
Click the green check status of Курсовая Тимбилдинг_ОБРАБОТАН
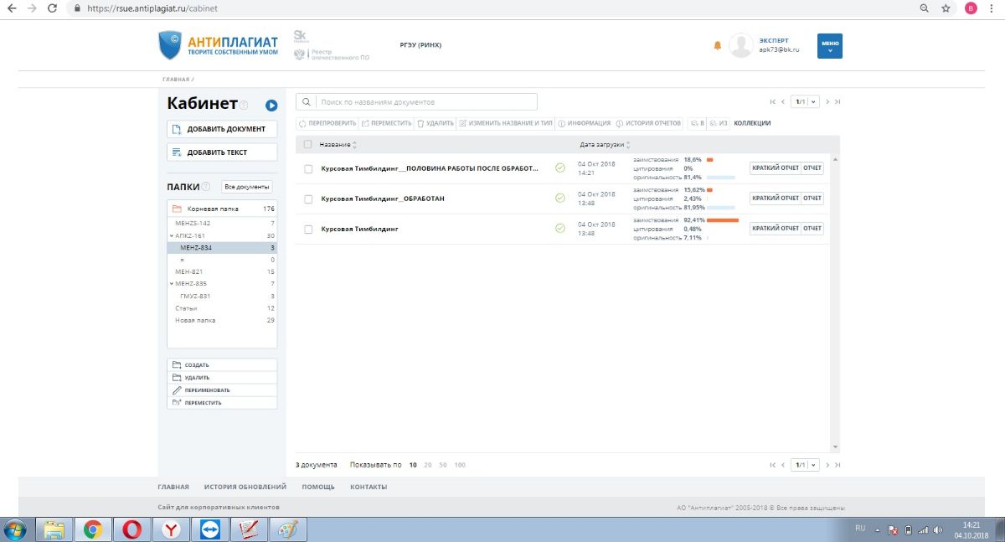click(560, 199)
